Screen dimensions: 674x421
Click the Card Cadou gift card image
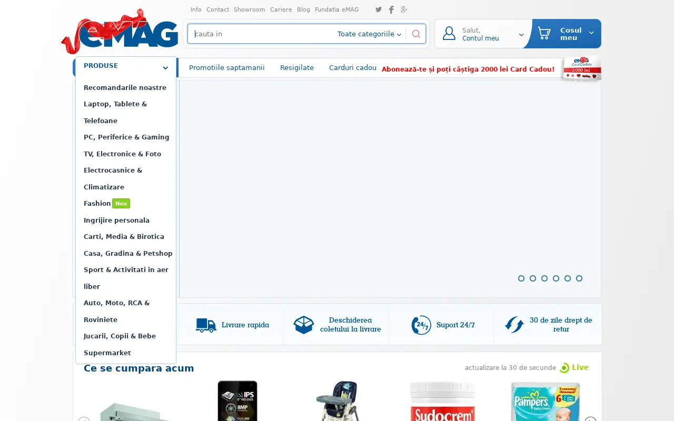[581, 68]
